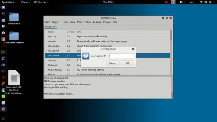
Task: Confirm victim IP with OK button
Action: [127, 63]
